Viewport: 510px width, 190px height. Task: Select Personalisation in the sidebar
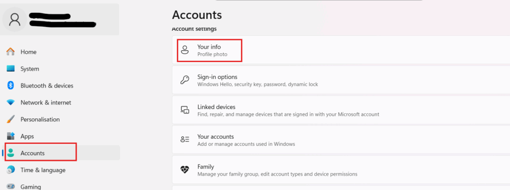(40, 119)
